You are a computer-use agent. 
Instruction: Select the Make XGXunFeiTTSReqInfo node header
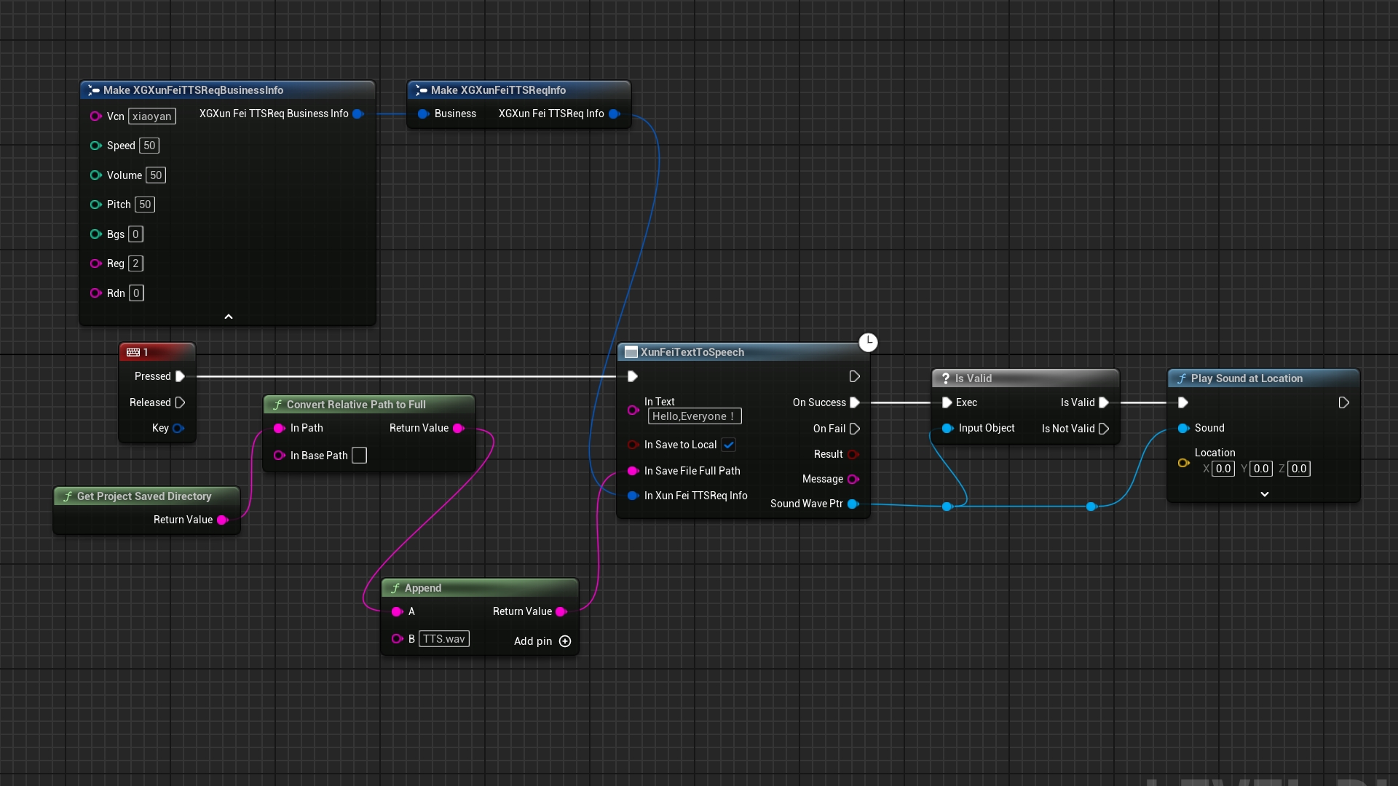[498, 90]
